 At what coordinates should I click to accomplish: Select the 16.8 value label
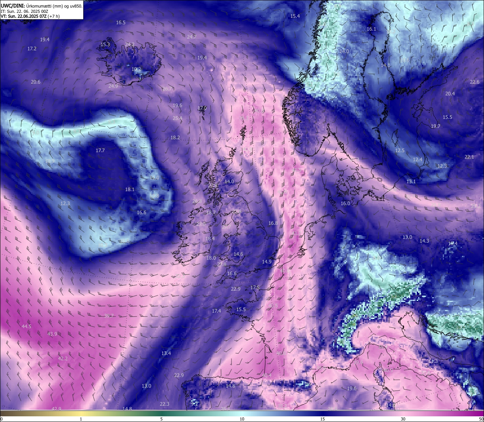[273, 223]
